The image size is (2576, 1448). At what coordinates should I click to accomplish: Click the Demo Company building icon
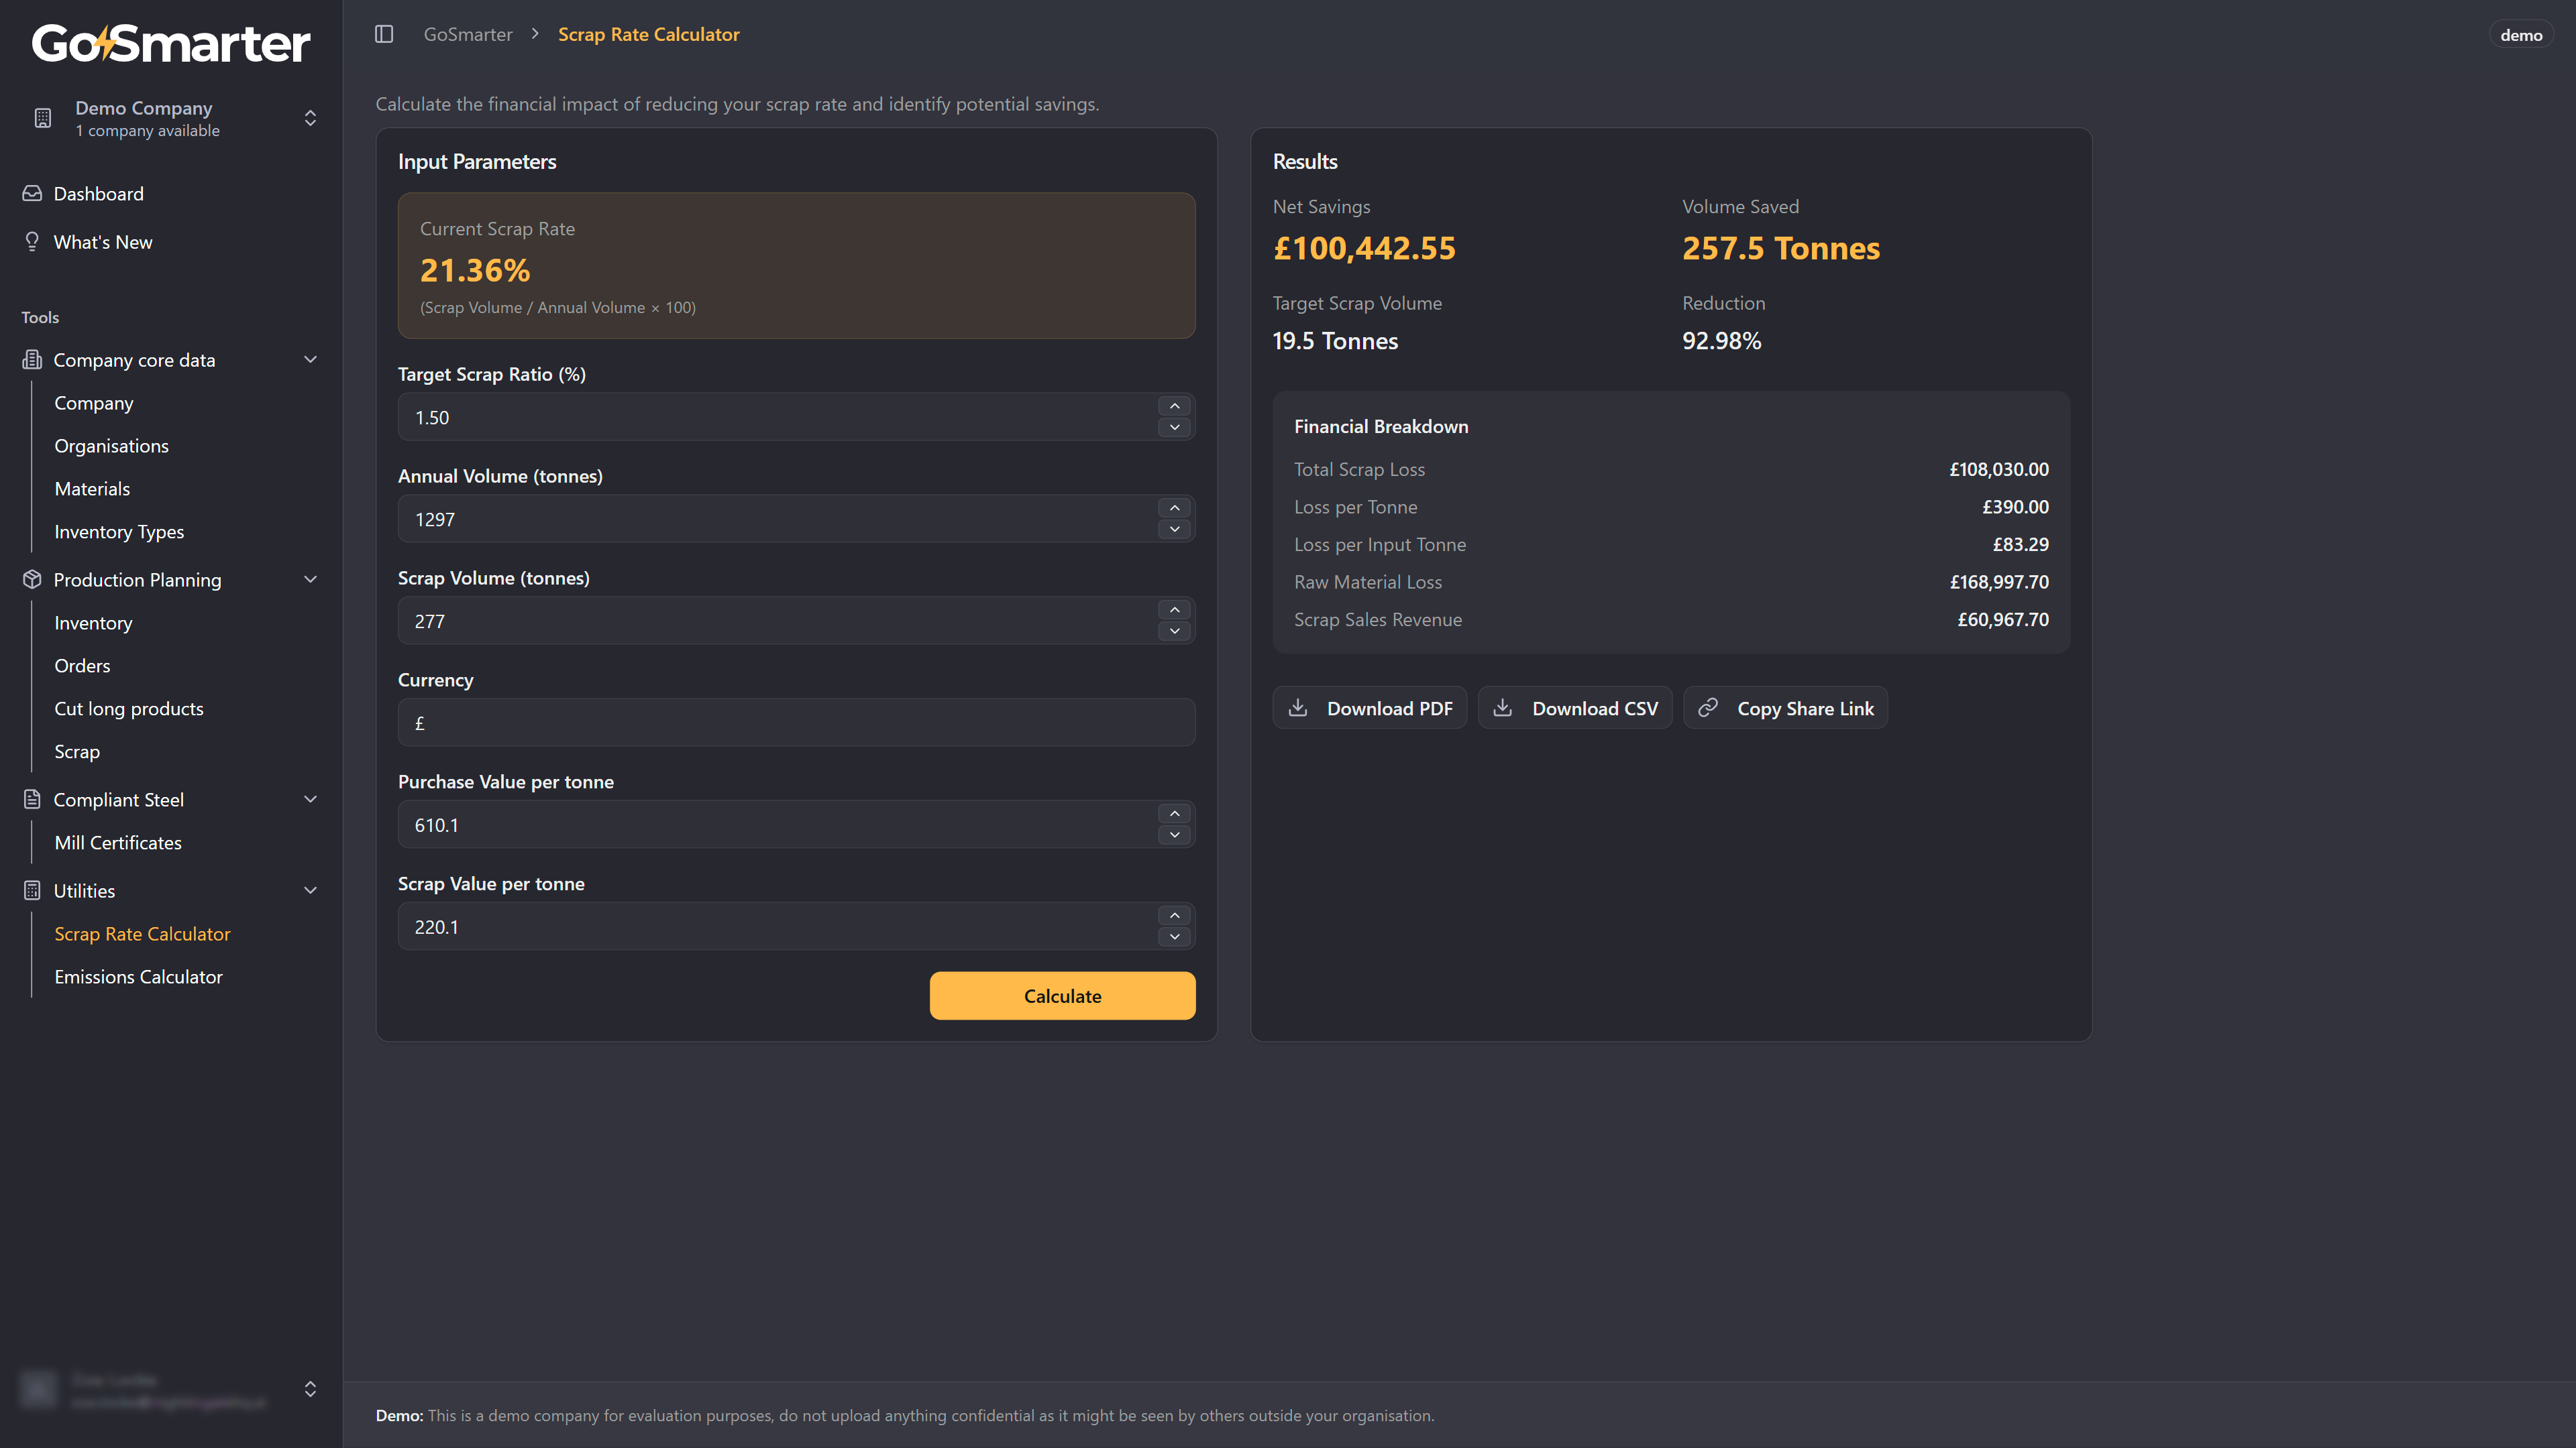[x=42, y=118]
